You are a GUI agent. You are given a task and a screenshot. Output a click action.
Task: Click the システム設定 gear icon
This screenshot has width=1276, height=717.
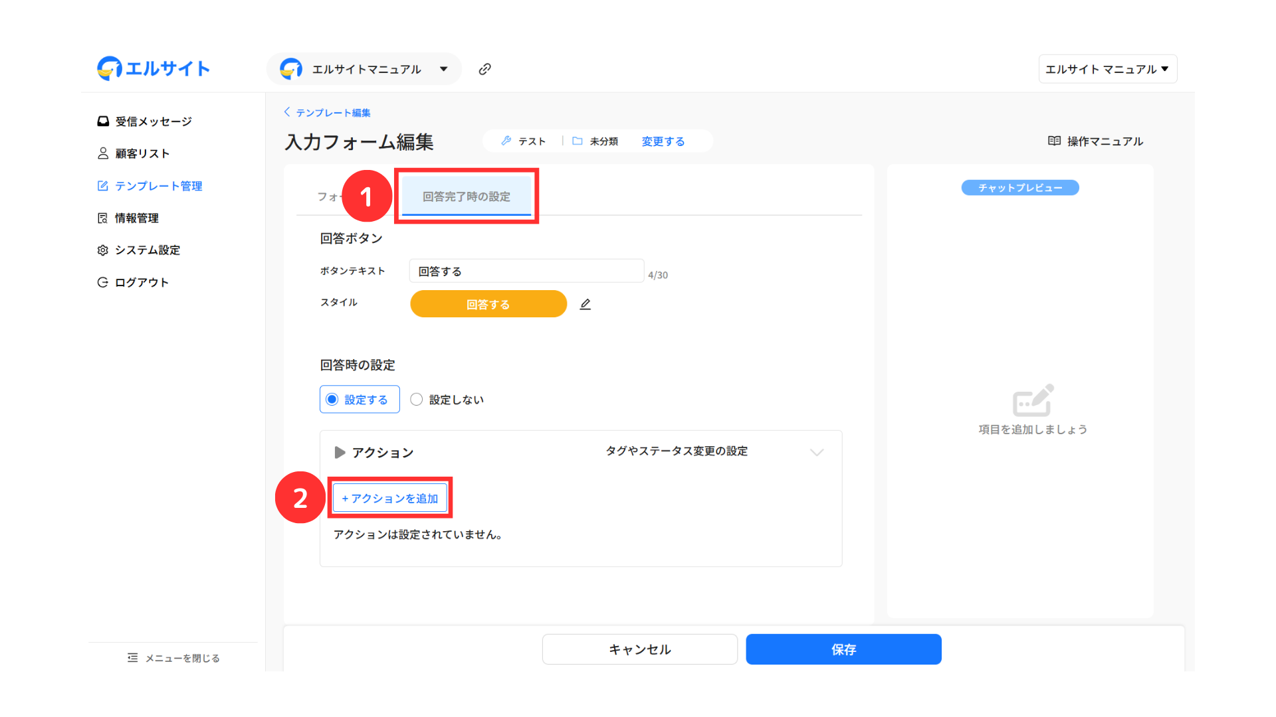102,250
